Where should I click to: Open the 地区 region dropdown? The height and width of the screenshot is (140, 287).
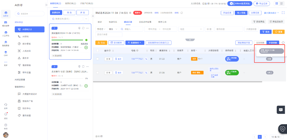190,29
